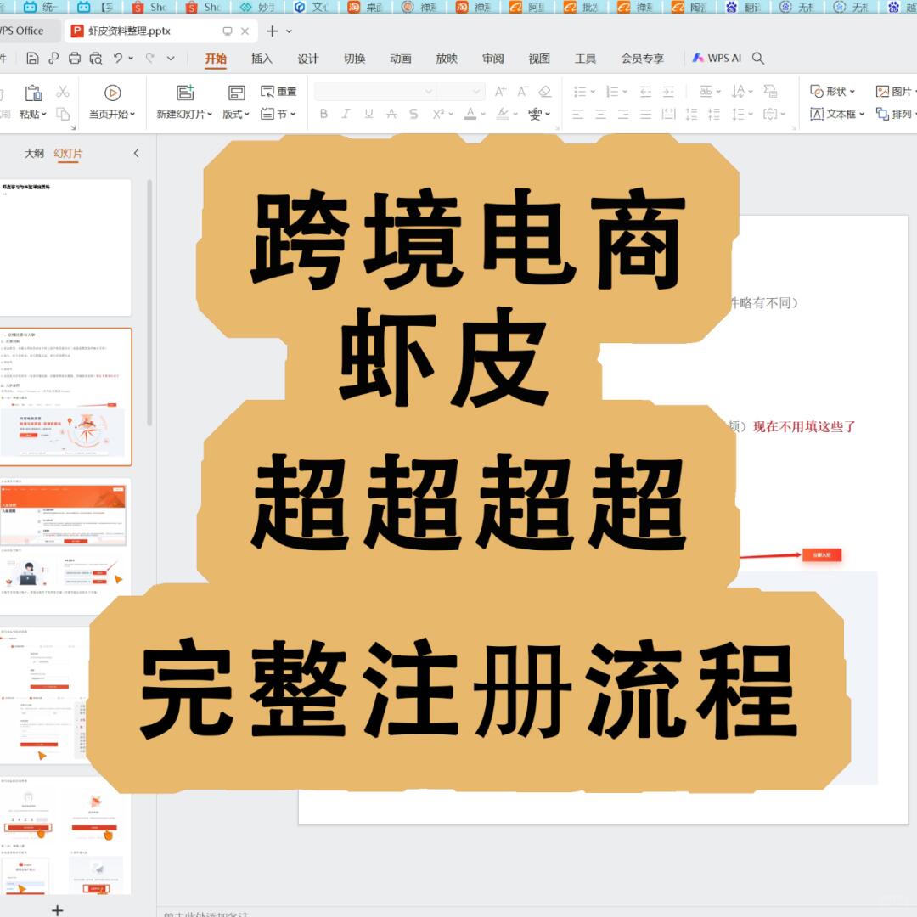This screenshot has width=917, height=917.
Task: Expand the customize quick access toolbar arrow
Action: pyautogui.click(x=171, y=58)
